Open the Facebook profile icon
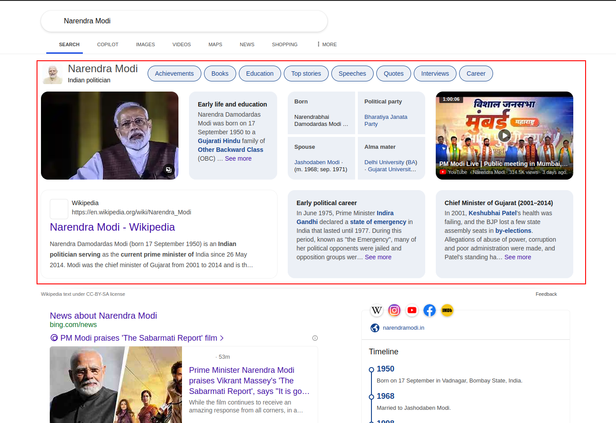Image resolution: width=616 pixels, height=423 pixels. point(430,310)
